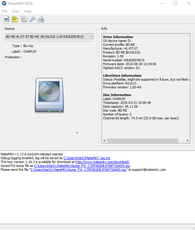Viewport: 195px width, 230px height.
Task: Open the View menu
Action: (15, 11)
